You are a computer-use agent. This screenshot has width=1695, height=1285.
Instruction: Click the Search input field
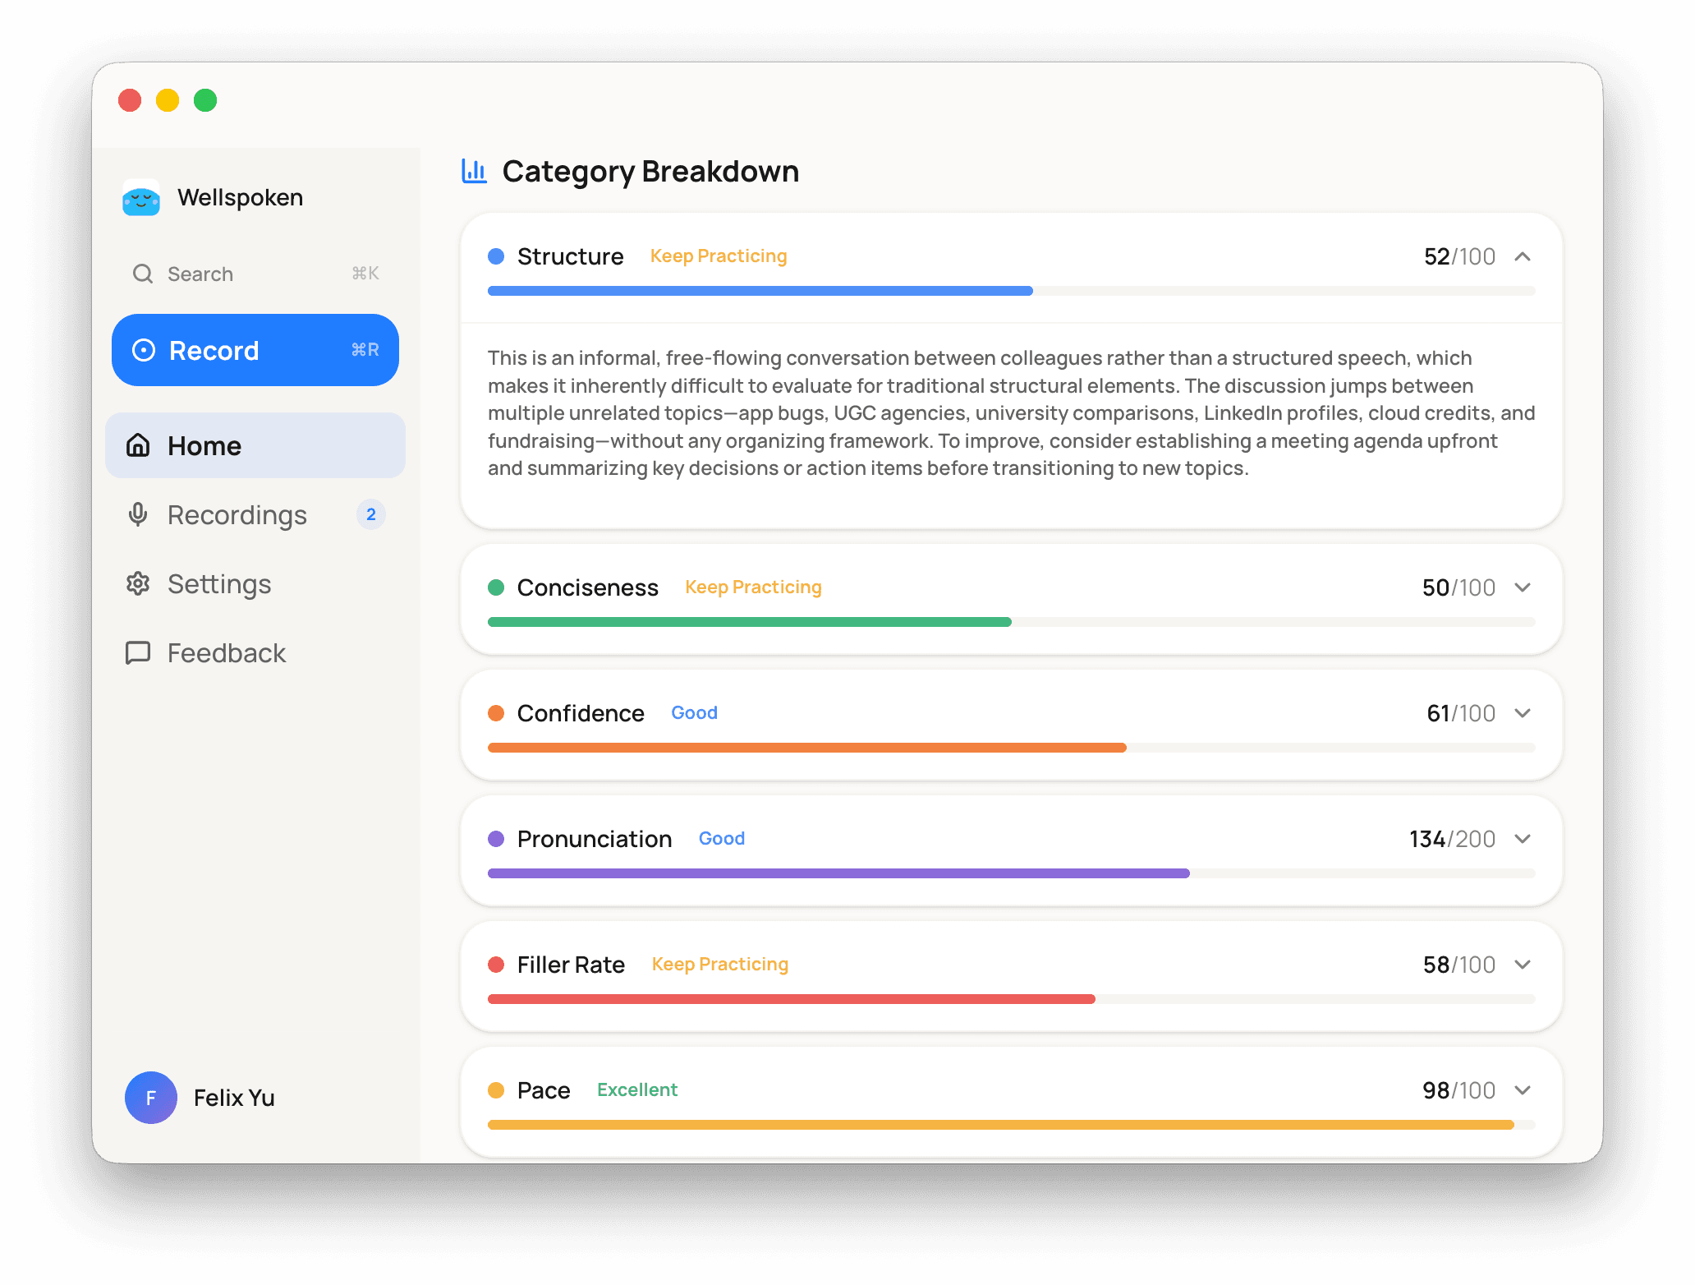point(255,274)
